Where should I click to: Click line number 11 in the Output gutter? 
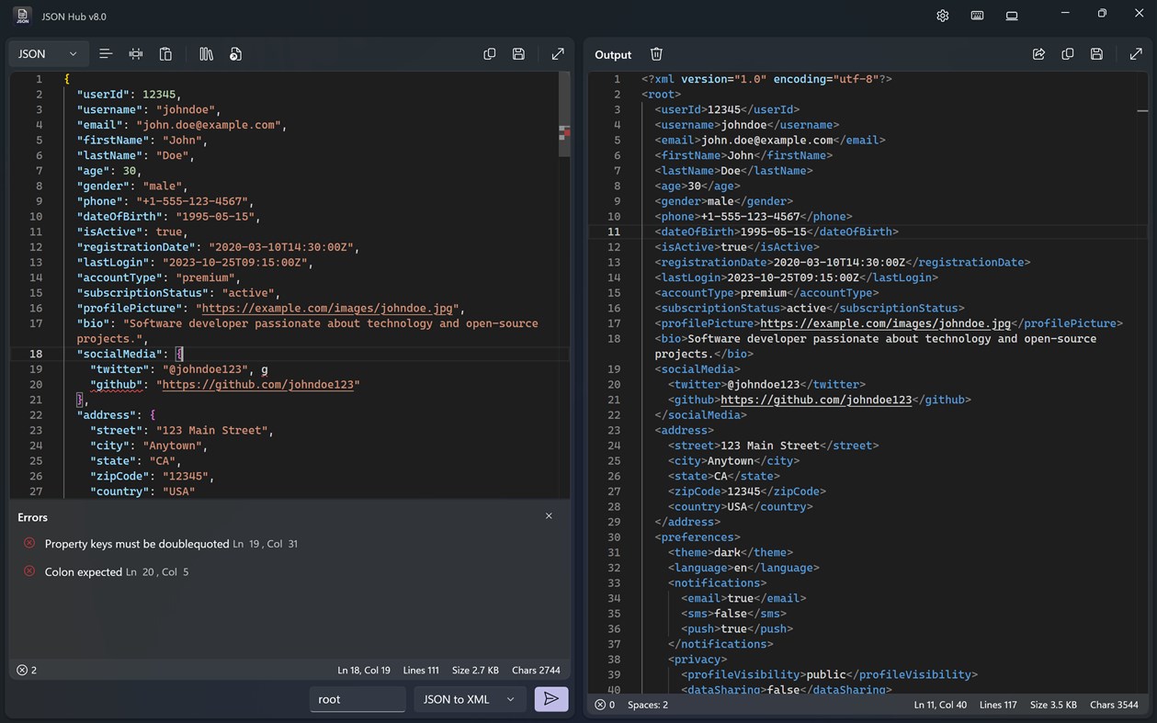click(x=614, y=232)
